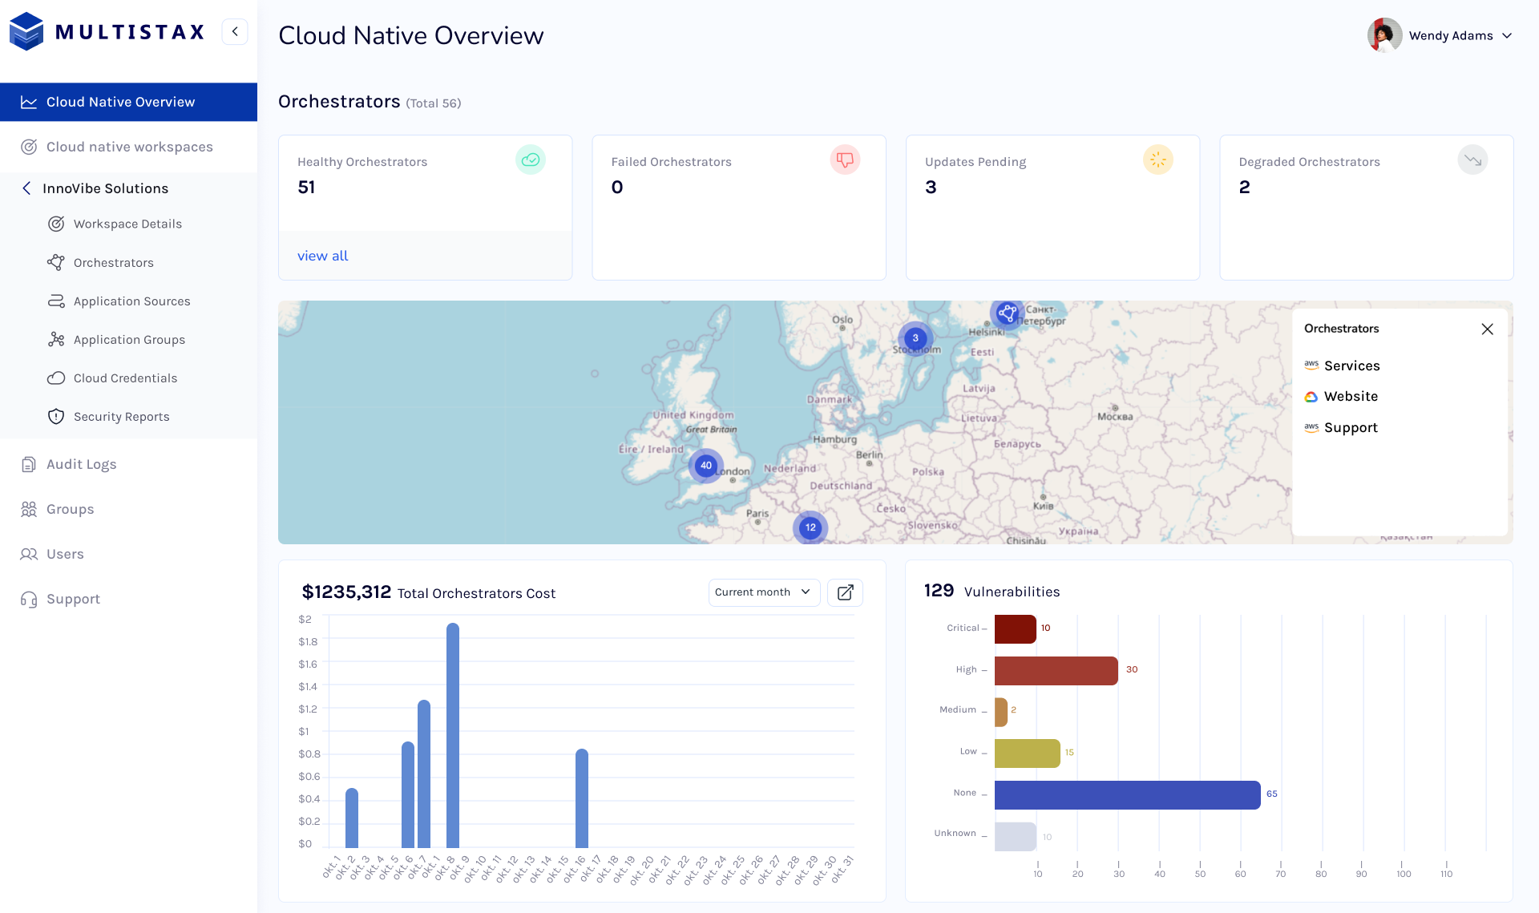Viewport: 1539px width, 913px height.
Task: Click the view all link
Action: coord(322,256)
